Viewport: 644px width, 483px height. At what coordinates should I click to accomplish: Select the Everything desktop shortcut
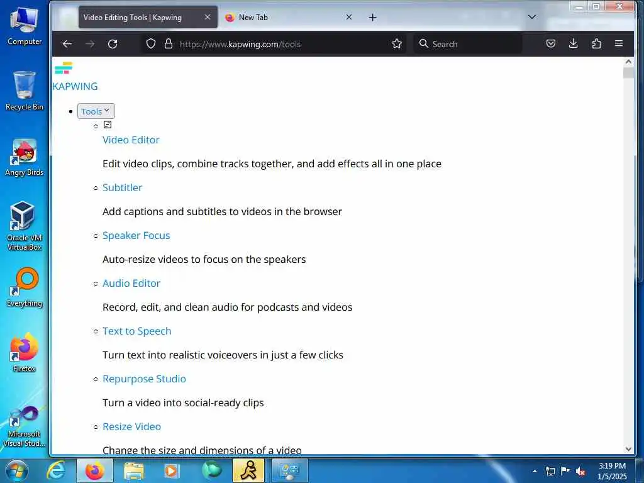coord(25,287)
